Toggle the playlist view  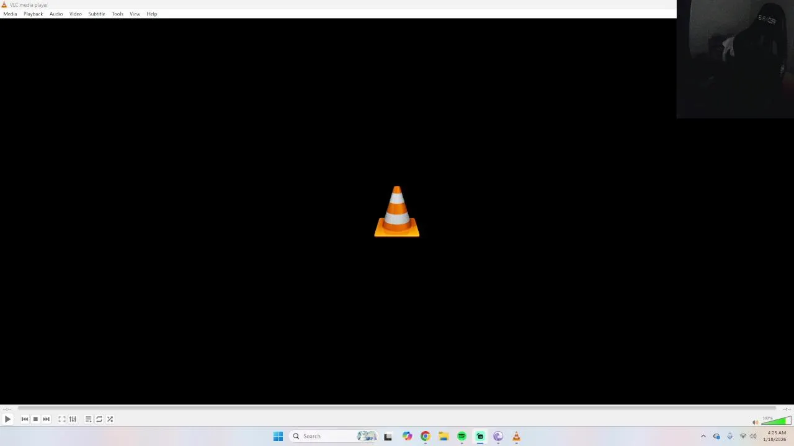[89, 419]
